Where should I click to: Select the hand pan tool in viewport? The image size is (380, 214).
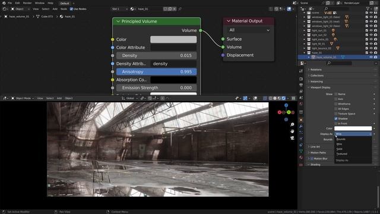(292, 131)
